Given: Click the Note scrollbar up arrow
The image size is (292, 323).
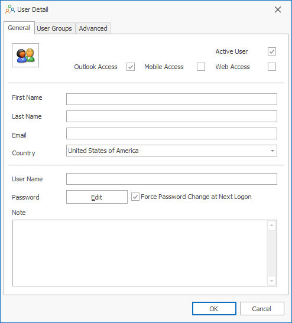Looking at the screenshot, I should click(271, 226).
